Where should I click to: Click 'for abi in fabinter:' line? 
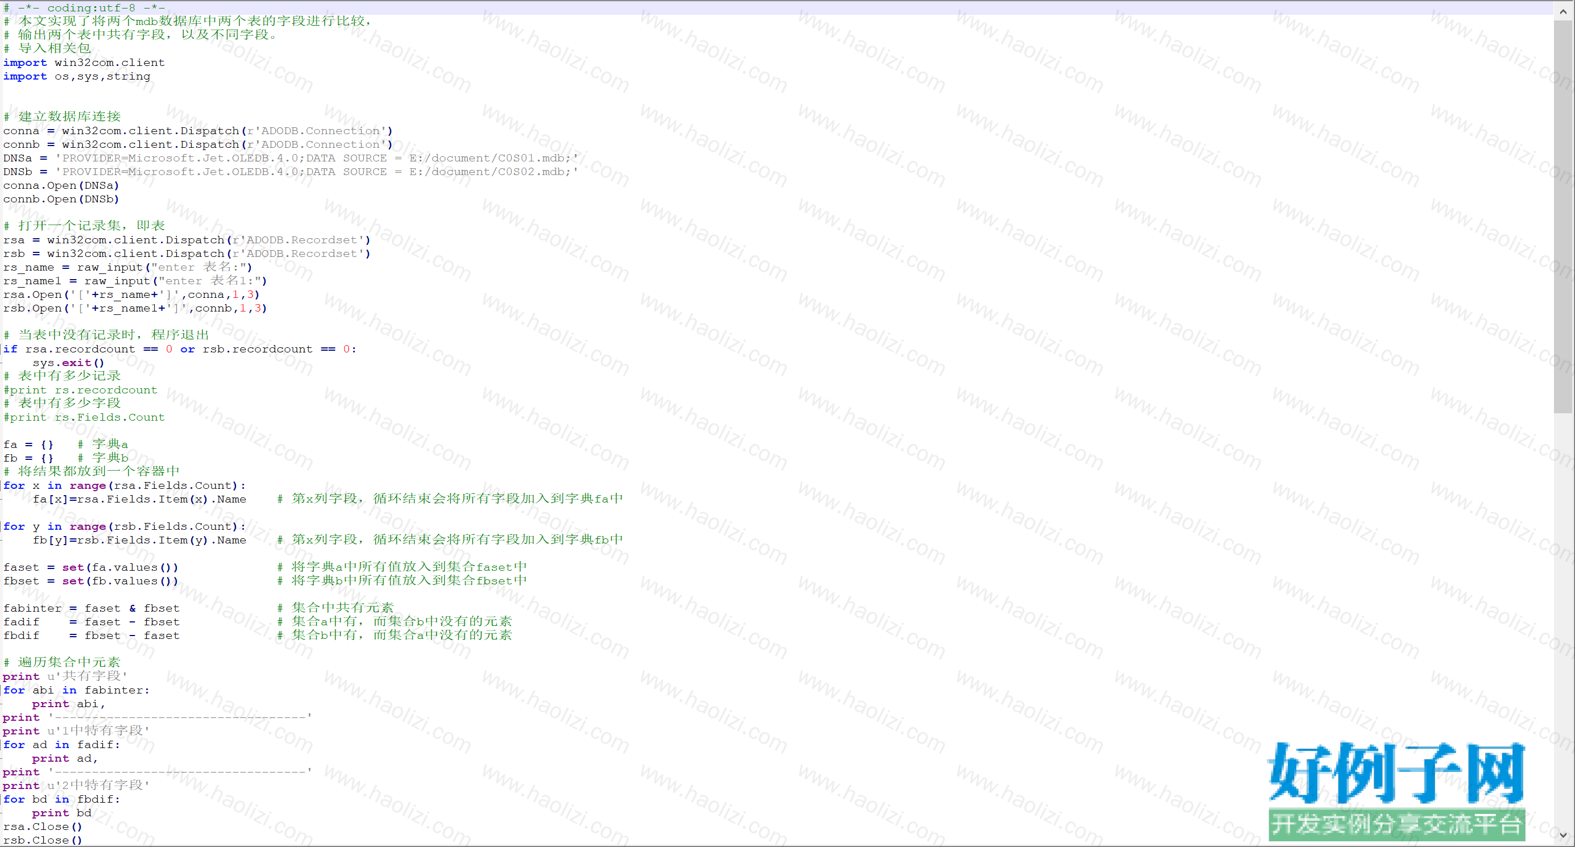76,690
